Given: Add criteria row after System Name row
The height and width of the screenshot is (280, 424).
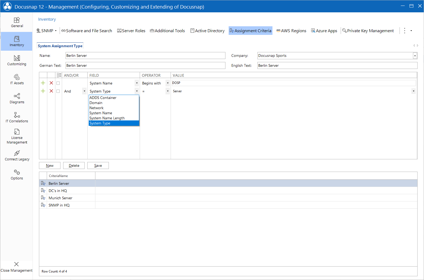Looking at the screenshot, I should coord(43,83).
